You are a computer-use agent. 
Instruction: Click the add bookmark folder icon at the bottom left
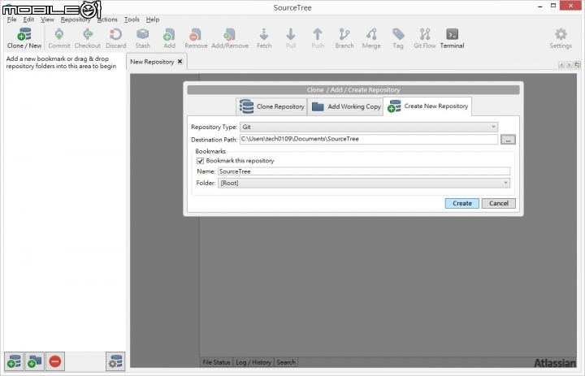(34, 361)
